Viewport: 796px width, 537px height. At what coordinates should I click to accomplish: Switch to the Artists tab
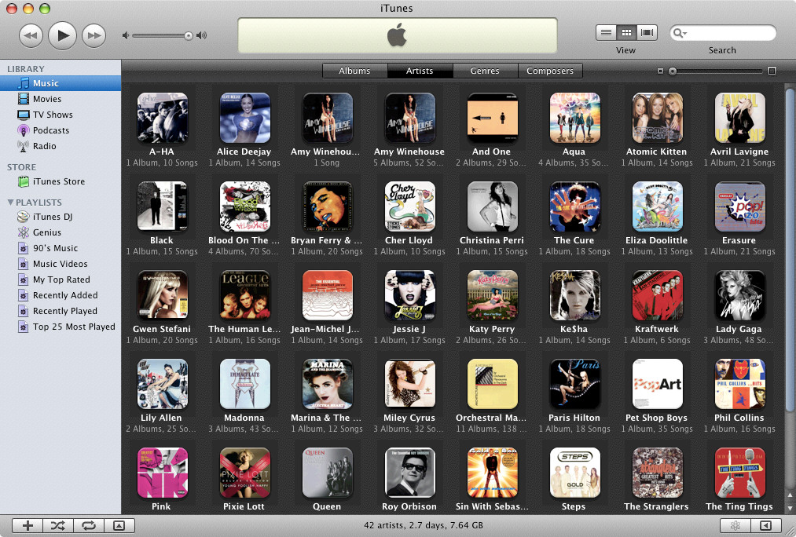coord(420,71)
